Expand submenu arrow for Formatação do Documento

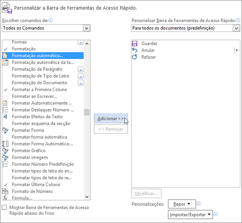(x=81, y=83)
